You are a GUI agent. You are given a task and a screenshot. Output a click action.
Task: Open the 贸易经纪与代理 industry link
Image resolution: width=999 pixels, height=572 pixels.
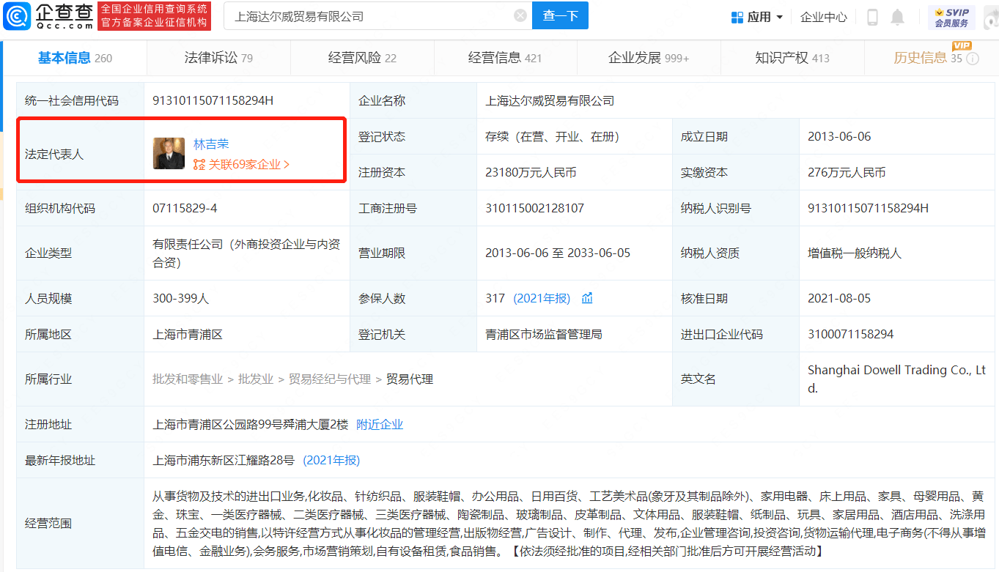pyautogui.click(x=330, y=379)
